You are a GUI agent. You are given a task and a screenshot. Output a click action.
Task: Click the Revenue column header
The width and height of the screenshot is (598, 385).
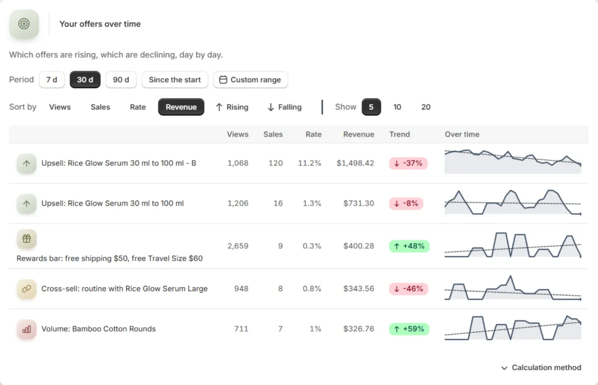coord(359,134)
